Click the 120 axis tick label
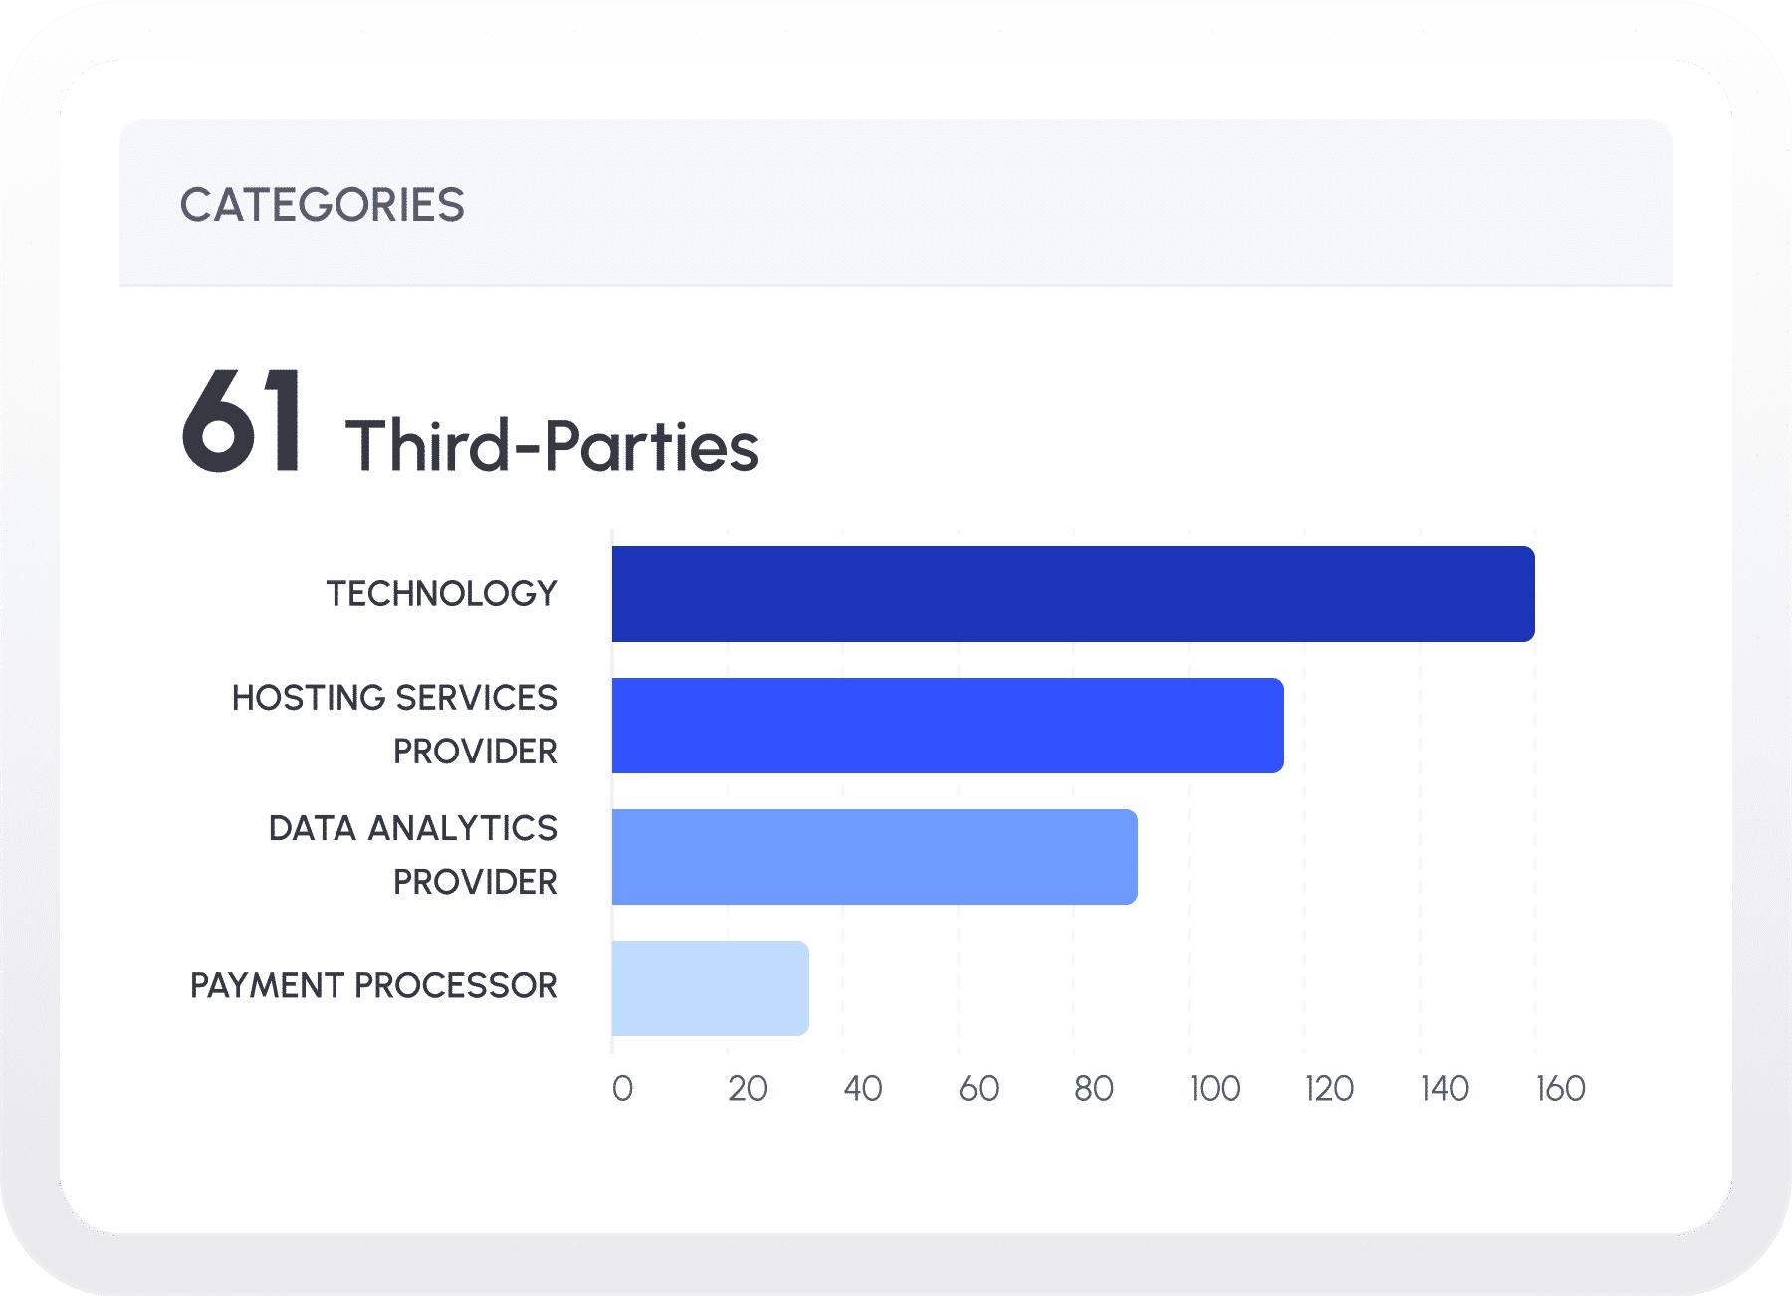Screen dimensions: 1792x1296 tap(1329, 1089)
